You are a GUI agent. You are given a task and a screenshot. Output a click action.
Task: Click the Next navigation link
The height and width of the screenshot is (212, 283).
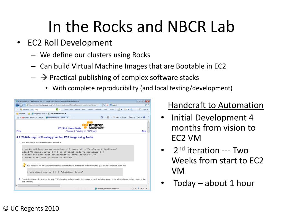point(144,131)
